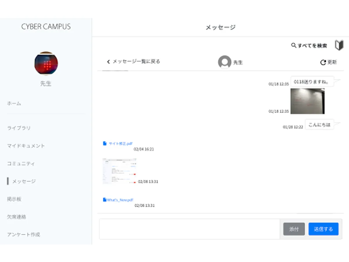This screenshot has height=262, width=349.
Task: Go back via メッセージ一覧に戻る
Action: [x=136, y=62]
